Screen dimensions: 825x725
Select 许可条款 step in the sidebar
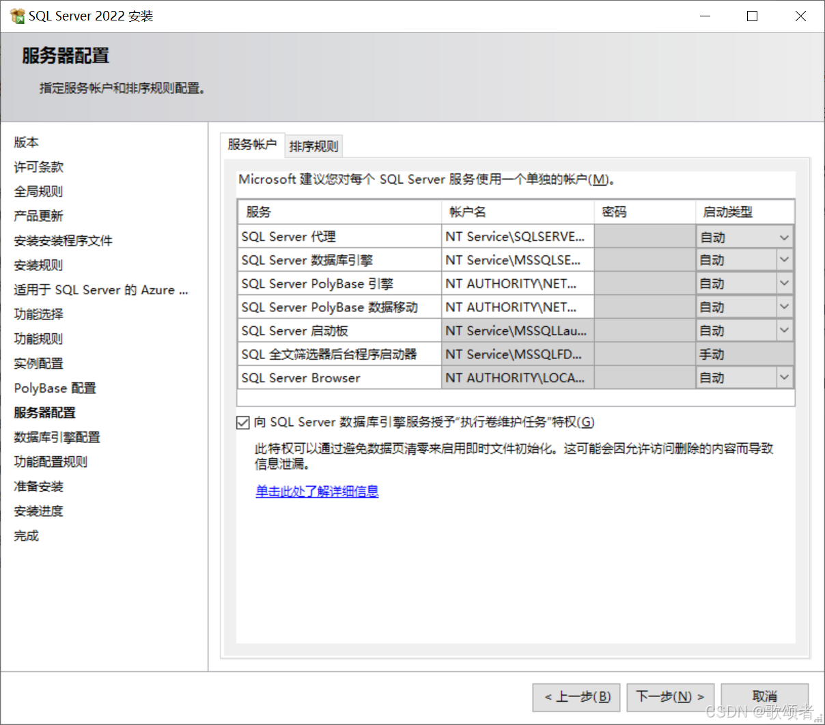[x=39, y=167]
